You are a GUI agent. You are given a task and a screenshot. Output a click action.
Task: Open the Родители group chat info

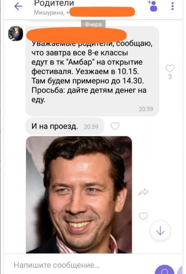54,3
